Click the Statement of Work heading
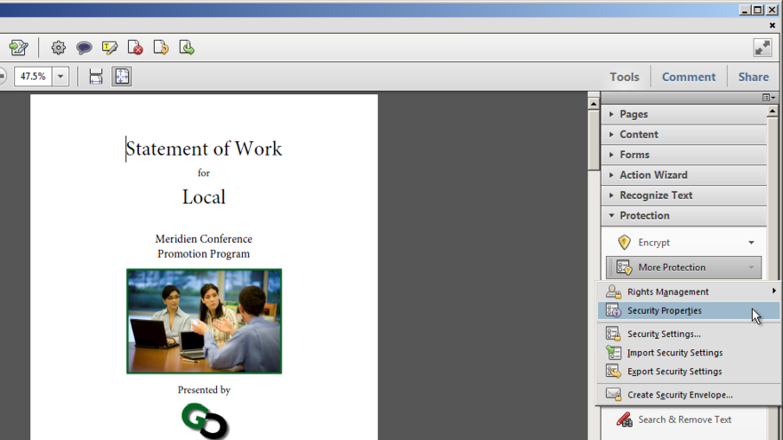This screenshot has height=440, width=783. (204, 148)
